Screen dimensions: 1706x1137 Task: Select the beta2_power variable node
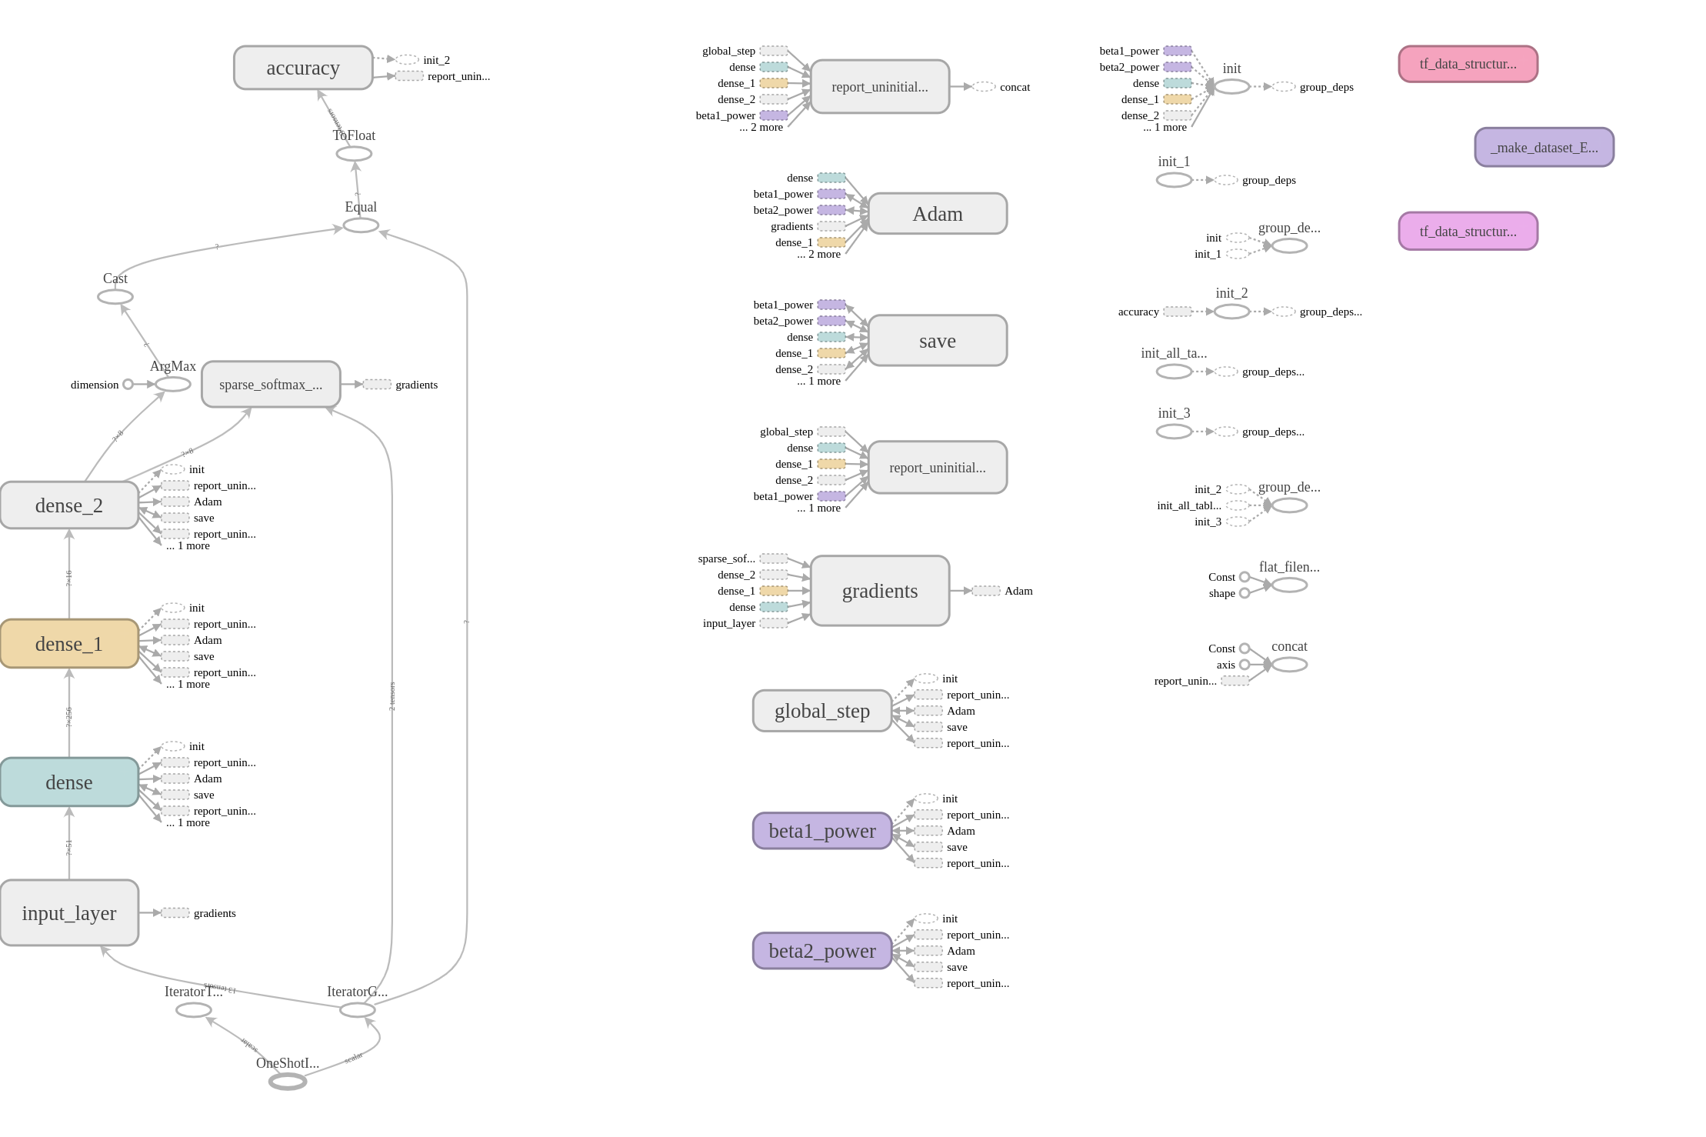pos(821,951)
